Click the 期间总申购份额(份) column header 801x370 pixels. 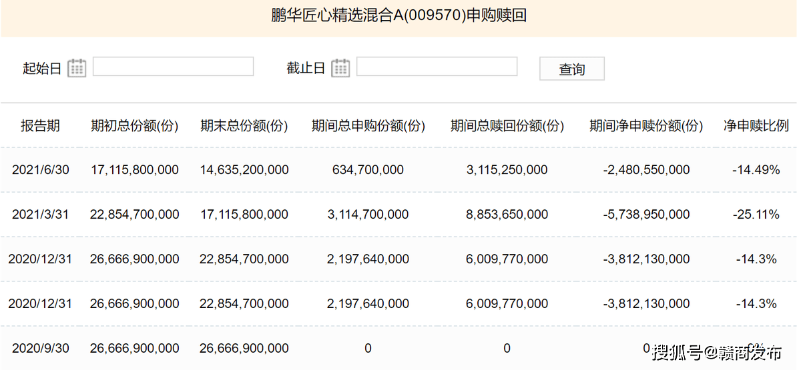tap(368, 125)
